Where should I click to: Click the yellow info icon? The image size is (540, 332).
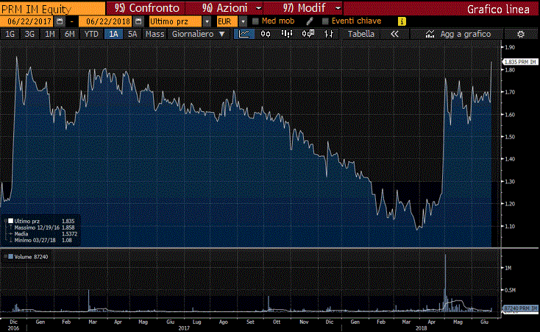pos(402,21)
